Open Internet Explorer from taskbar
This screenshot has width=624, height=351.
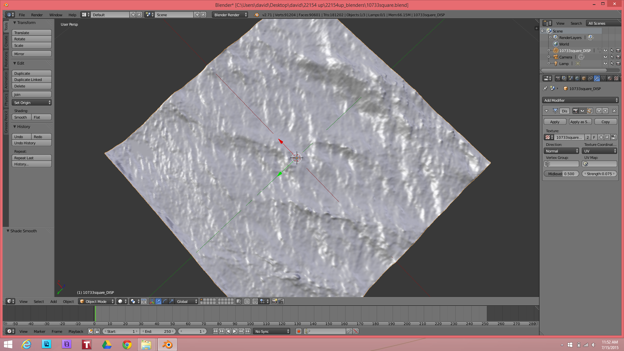point(26,344)
